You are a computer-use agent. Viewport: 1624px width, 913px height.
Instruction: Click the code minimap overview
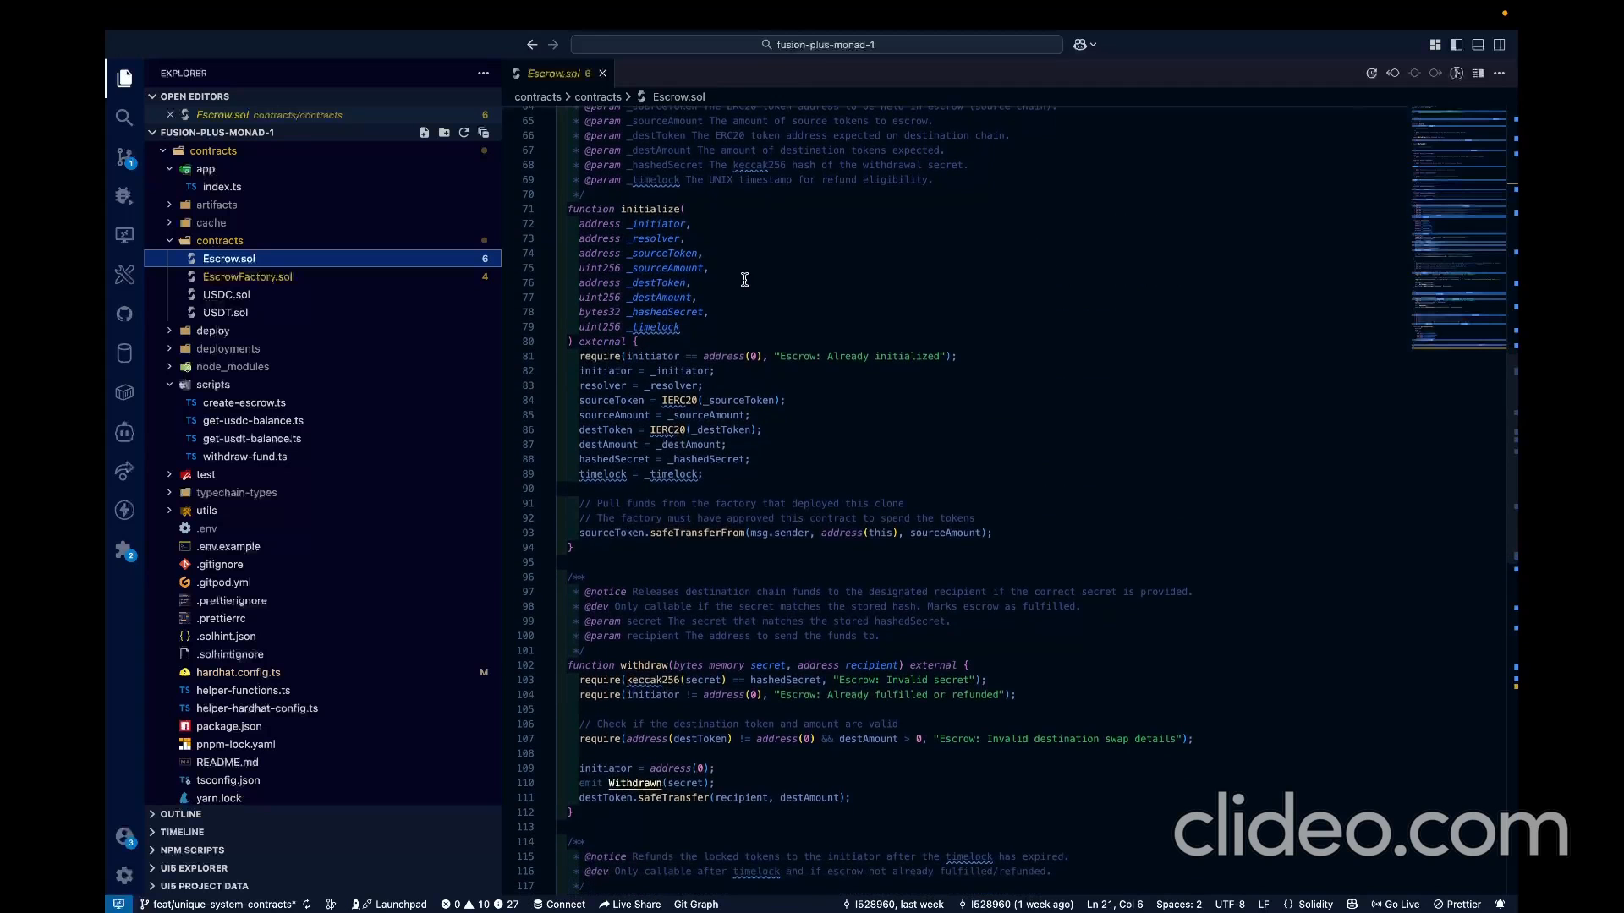click(1458, 228)
